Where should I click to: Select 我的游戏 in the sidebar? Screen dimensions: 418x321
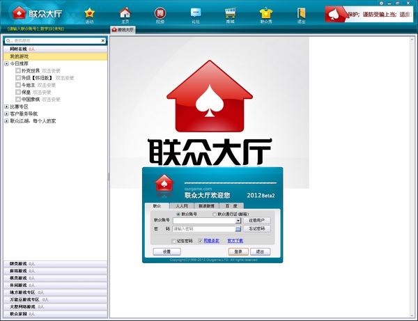tap(56, 56)
